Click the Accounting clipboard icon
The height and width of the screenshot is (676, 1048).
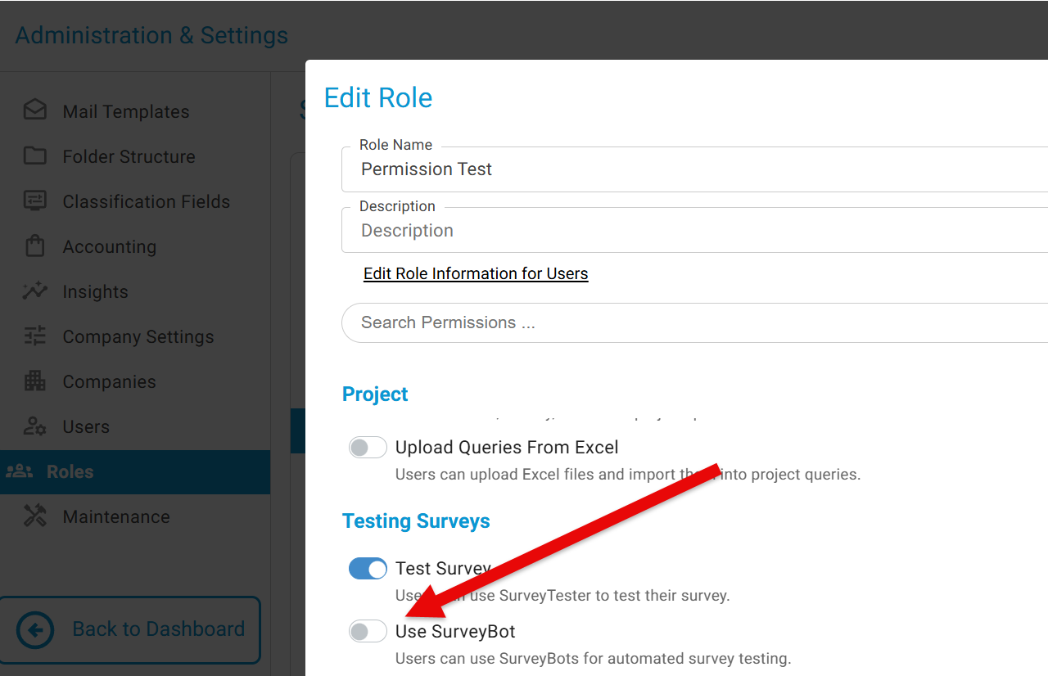[34, 246]
